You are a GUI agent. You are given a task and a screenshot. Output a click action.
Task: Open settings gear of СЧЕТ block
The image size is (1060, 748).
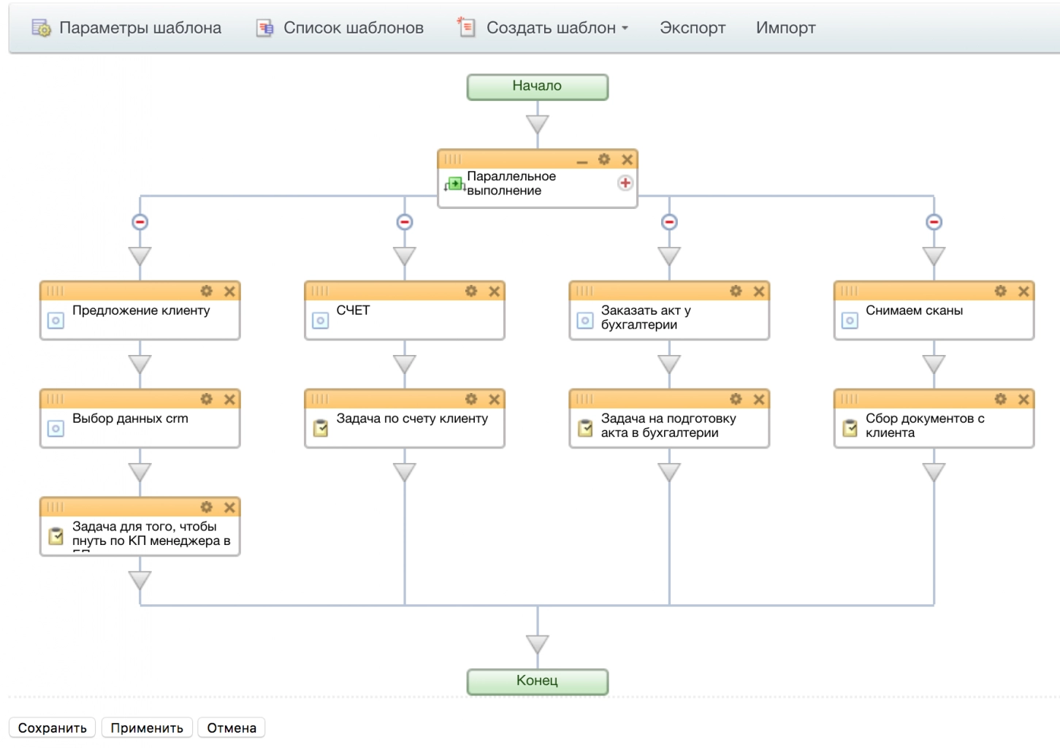coord(471,291)
